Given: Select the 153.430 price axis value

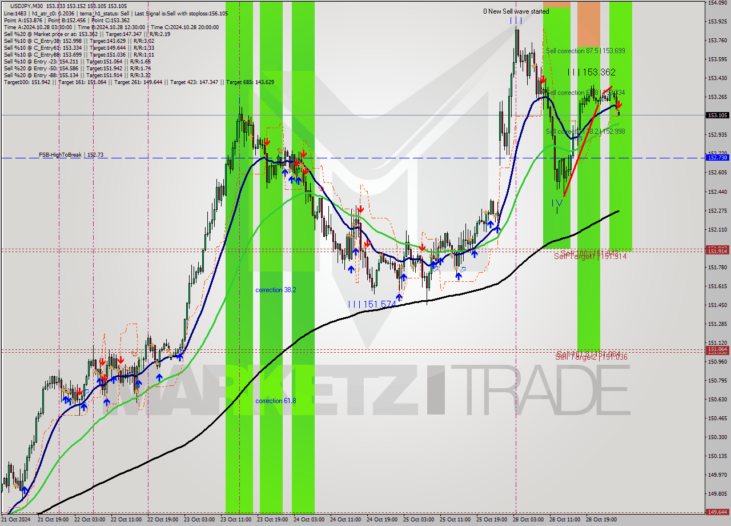Looking at the screenshot, I should 717,78.
